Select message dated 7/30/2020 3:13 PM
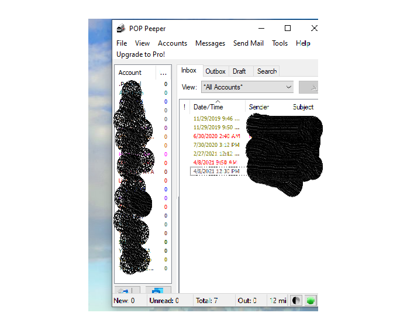 [216, 145]
